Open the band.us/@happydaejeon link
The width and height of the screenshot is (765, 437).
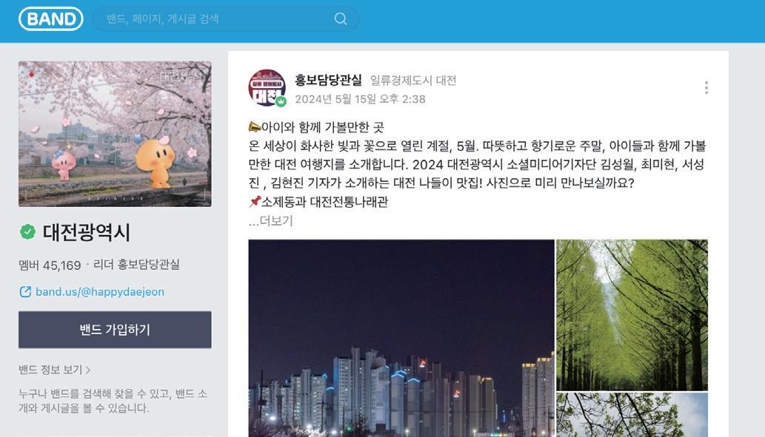pos(100,292)
